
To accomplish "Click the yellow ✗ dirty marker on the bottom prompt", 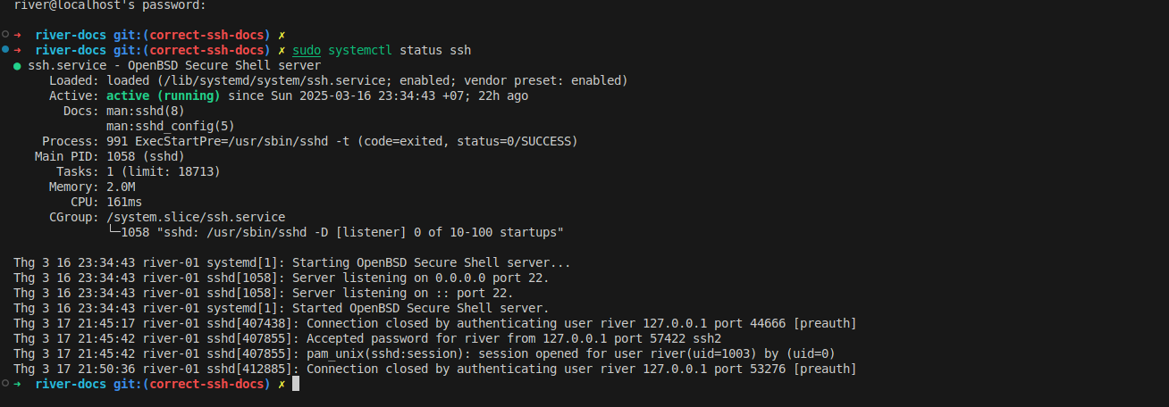I will pos(282,384).
